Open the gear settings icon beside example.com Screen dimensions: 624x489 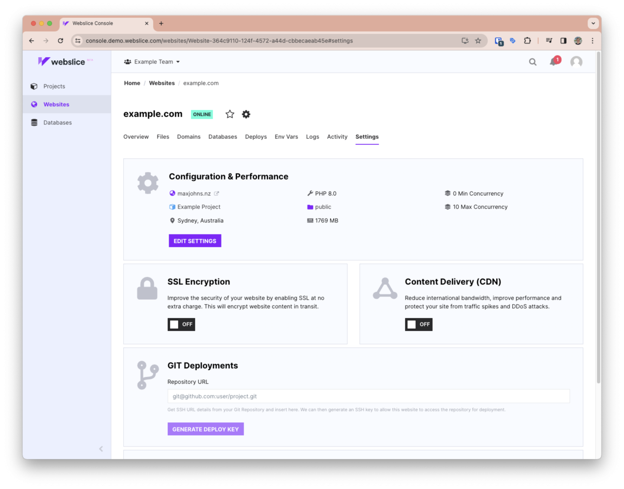point(246,114)
